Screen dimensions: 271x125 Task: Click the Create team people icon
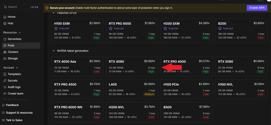5,94
